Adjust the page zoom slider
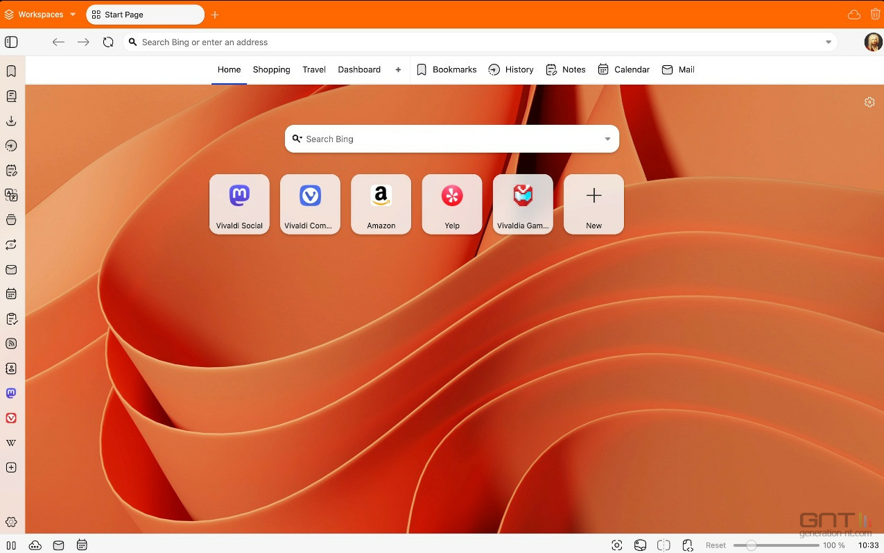This screenshot has width=884, height=553. (x=775, y=545)
